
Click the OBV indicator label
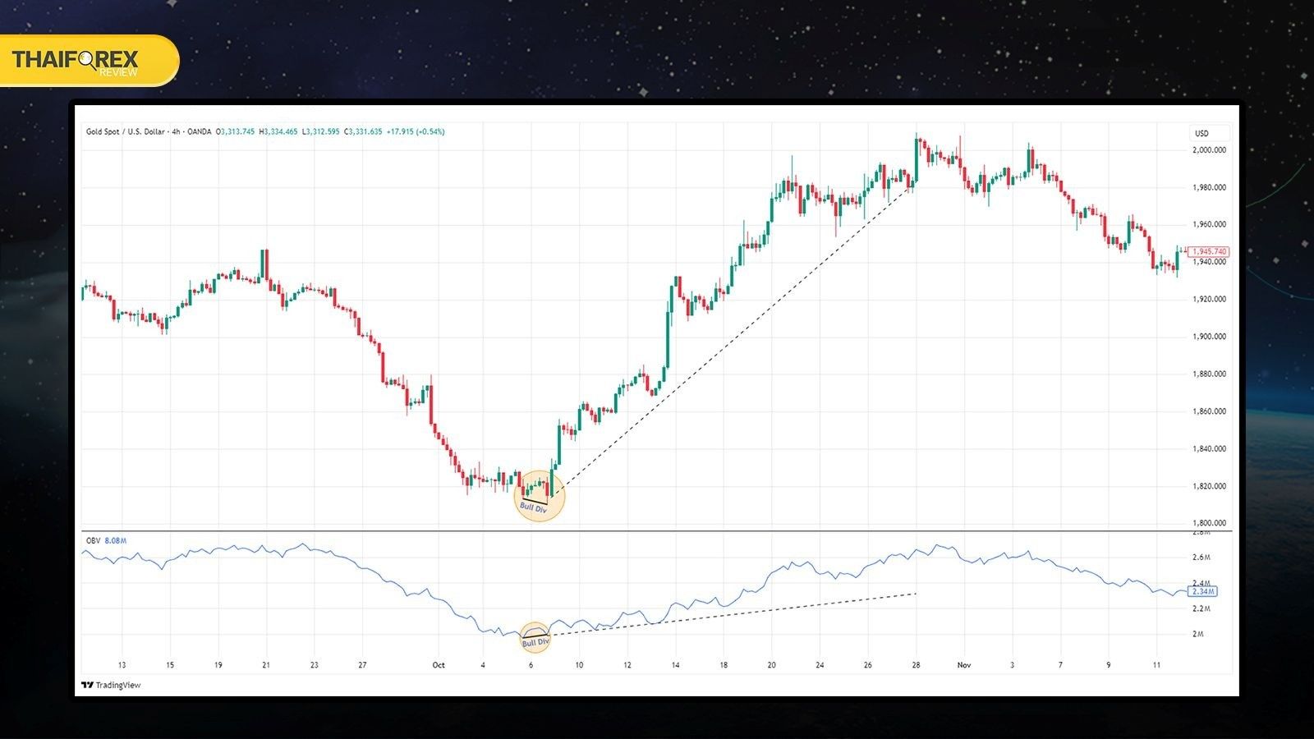93,541
